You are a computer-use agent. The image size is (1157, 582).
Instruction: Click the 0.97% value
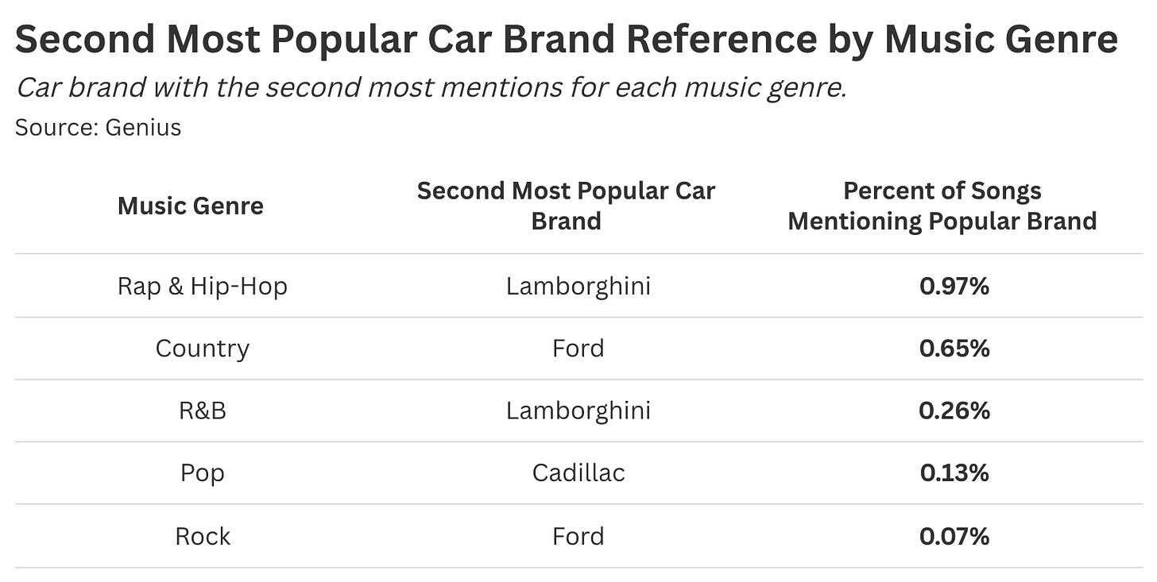pos(954,286)
